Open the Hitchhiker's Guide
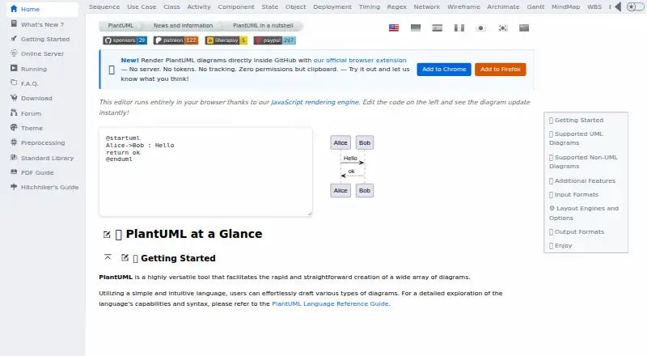 pos(49,187)
